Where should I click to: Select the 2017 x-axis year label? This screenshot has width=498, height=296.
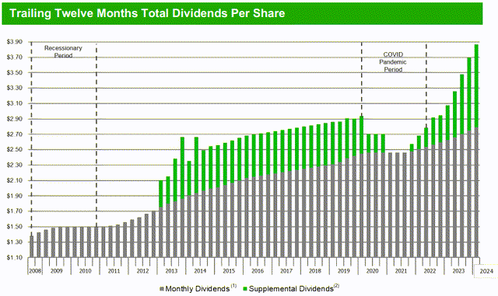coord(286,271)
